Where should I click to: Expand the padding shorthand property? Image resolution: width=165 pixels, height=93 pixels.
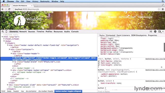(109, 40)
